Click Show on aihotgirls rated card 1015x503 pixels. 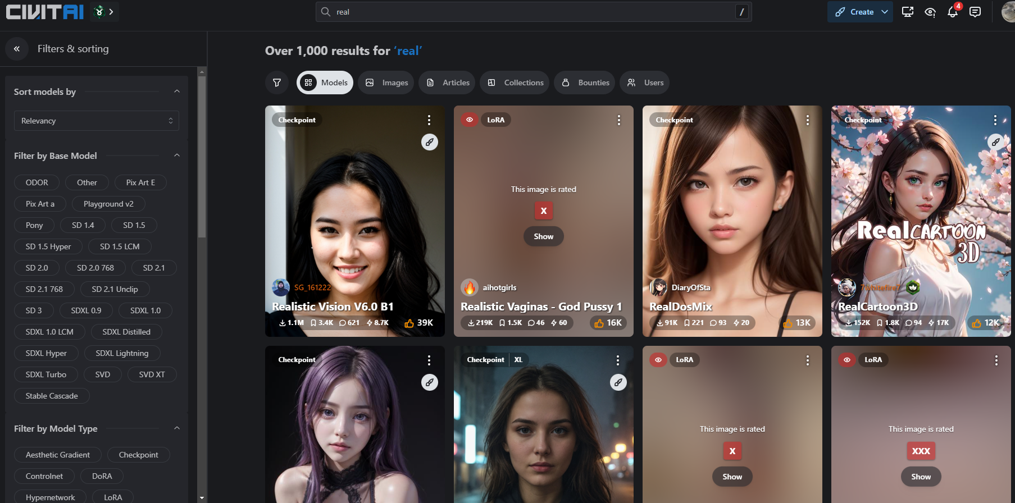tap(544, 236)
